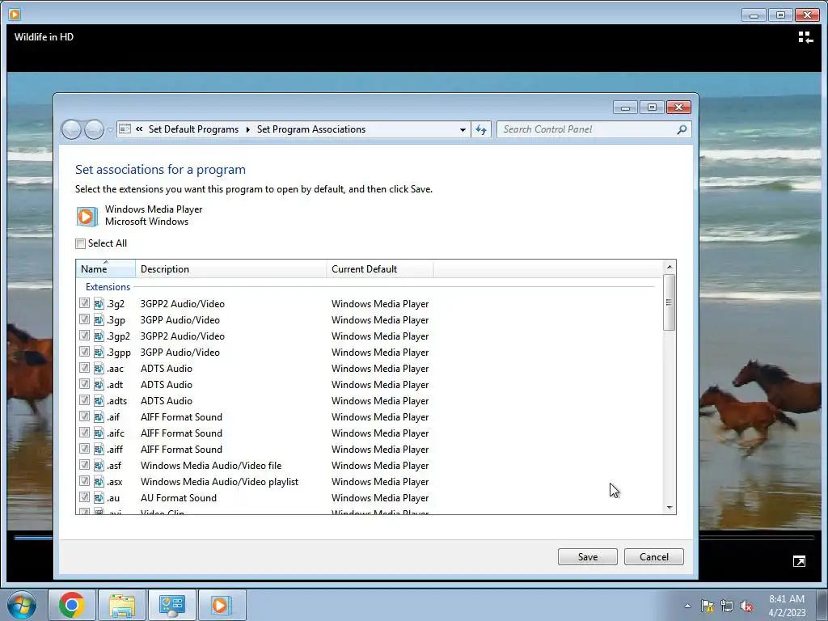Viewport: 828px width, 621px height.
Task: Minimize the Set Program Associations window
Action: [x=625, y=108]
